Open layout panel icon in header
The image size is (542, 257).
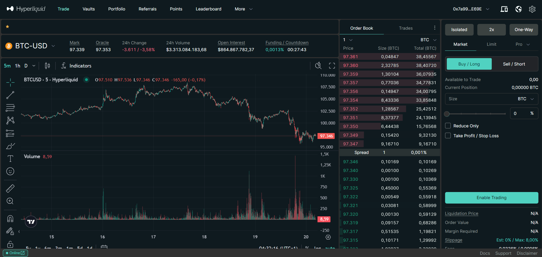coord(504,9)
